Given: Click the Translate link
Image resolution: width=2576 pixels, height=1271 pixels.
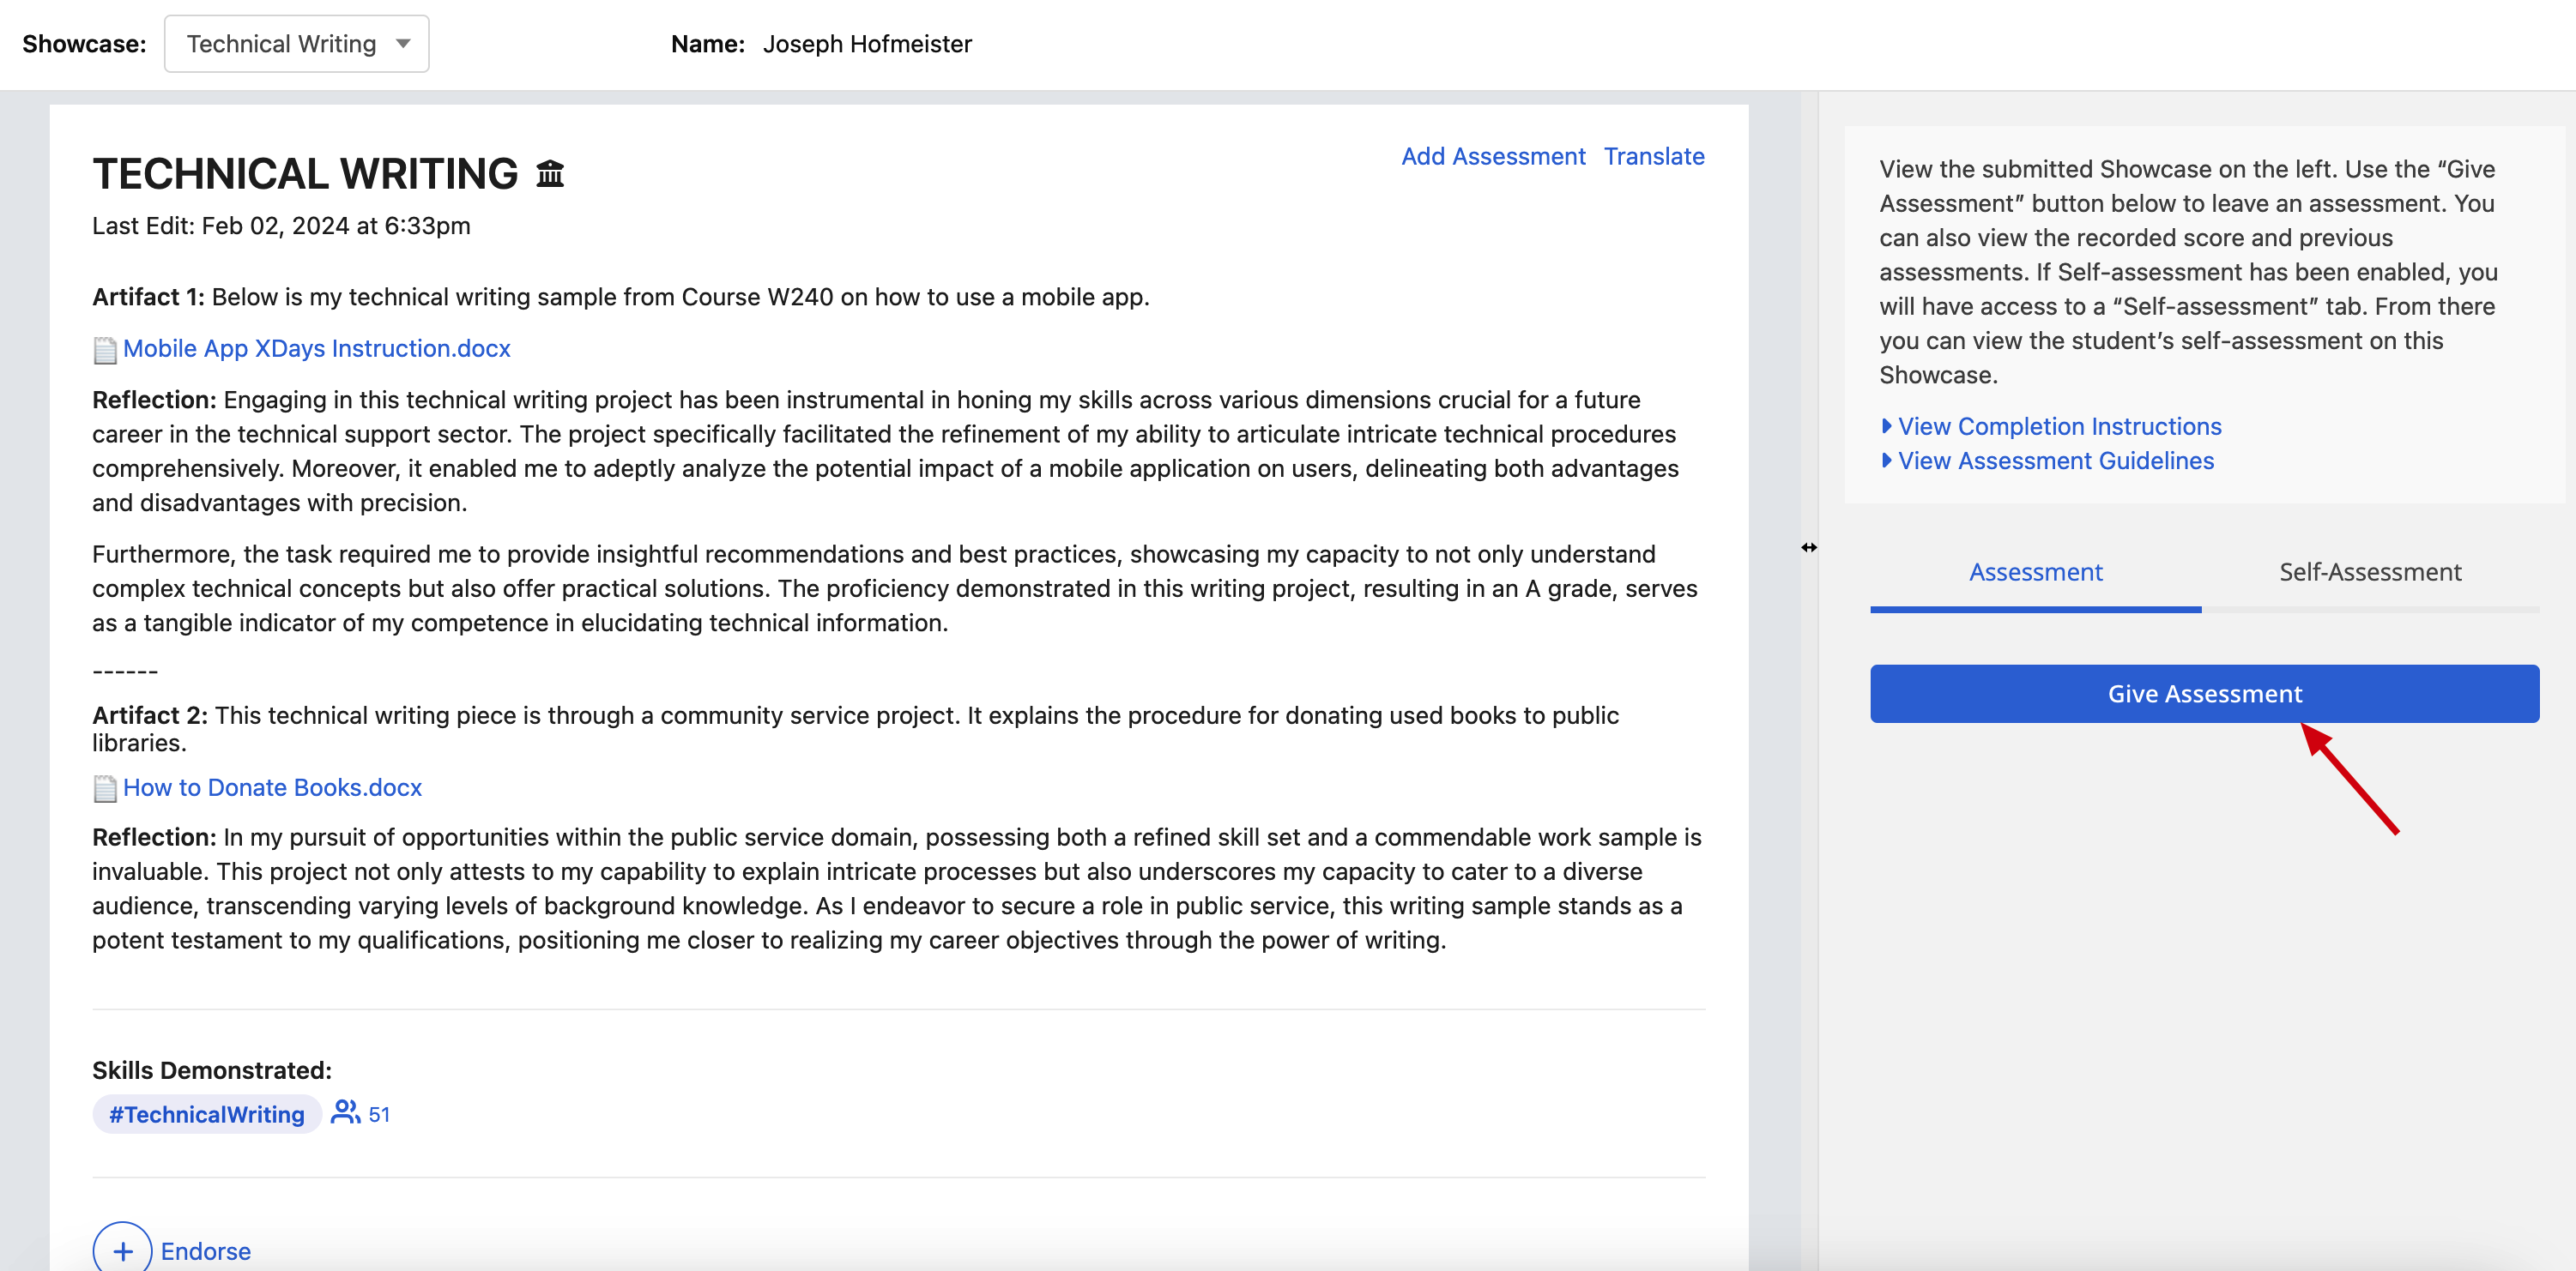Looking at the screenshot, I should [x=1654, y=156].
